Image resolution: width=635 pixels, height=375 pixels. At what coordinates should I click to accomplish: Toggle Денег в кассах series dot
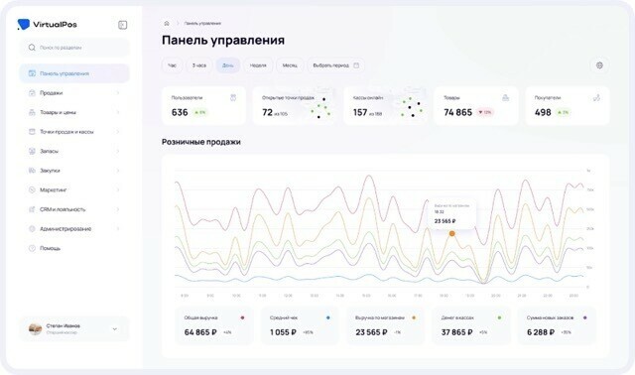pos(499,317)
